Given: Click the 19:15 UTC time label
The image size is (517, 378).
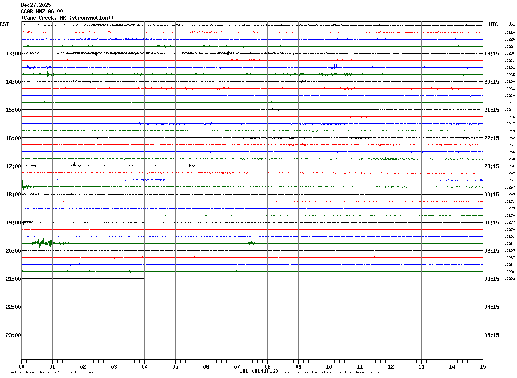Looking at the screenshot, I should 491,54.
